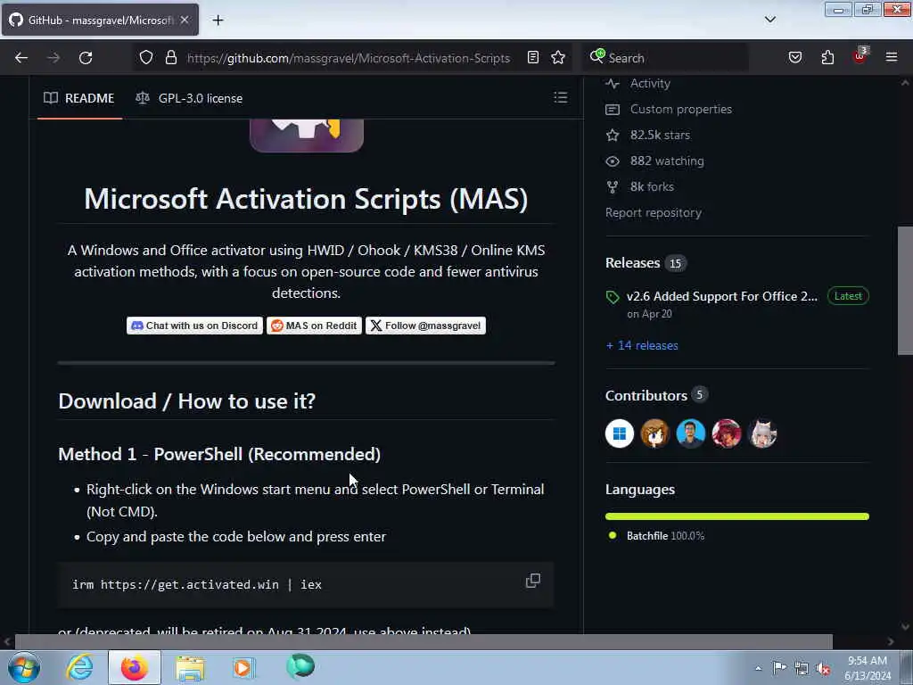
Task: Click the site security padlock icon
Action: (x=170, y=57)
